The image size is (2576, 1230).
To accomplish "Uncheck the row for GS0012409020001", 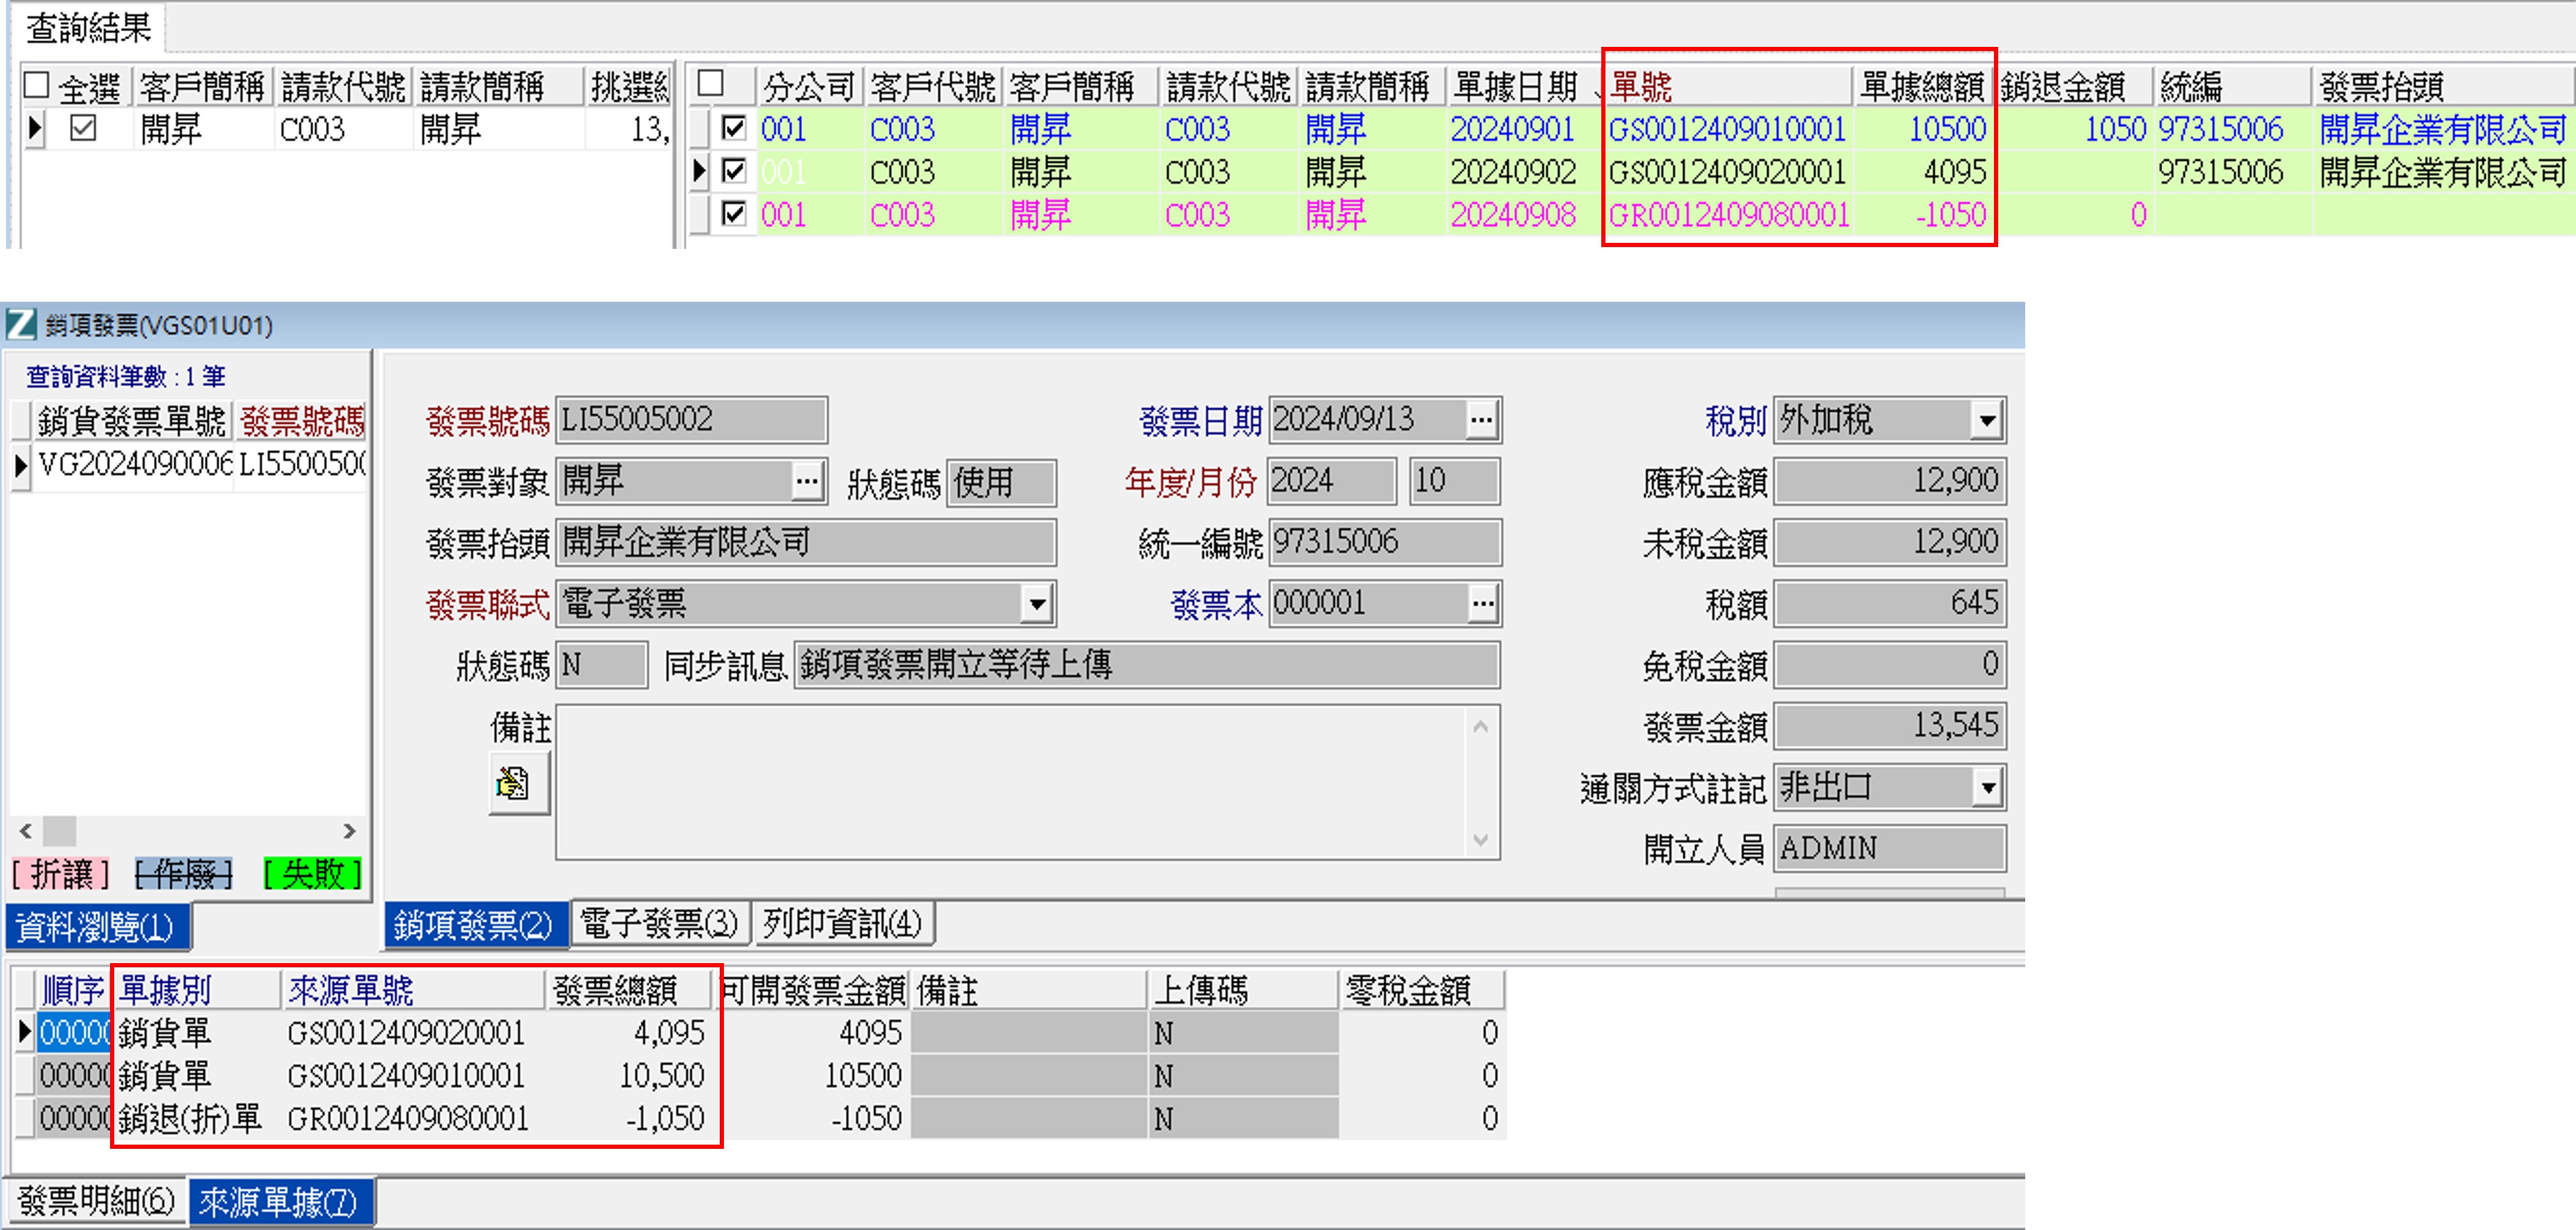I will click(x=734, y=170).
